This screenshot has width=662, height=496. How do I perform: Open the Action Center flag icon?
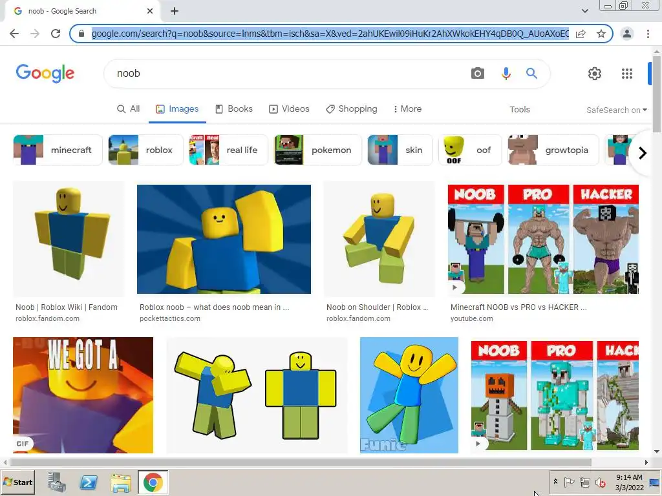click(x=569, y=482)
